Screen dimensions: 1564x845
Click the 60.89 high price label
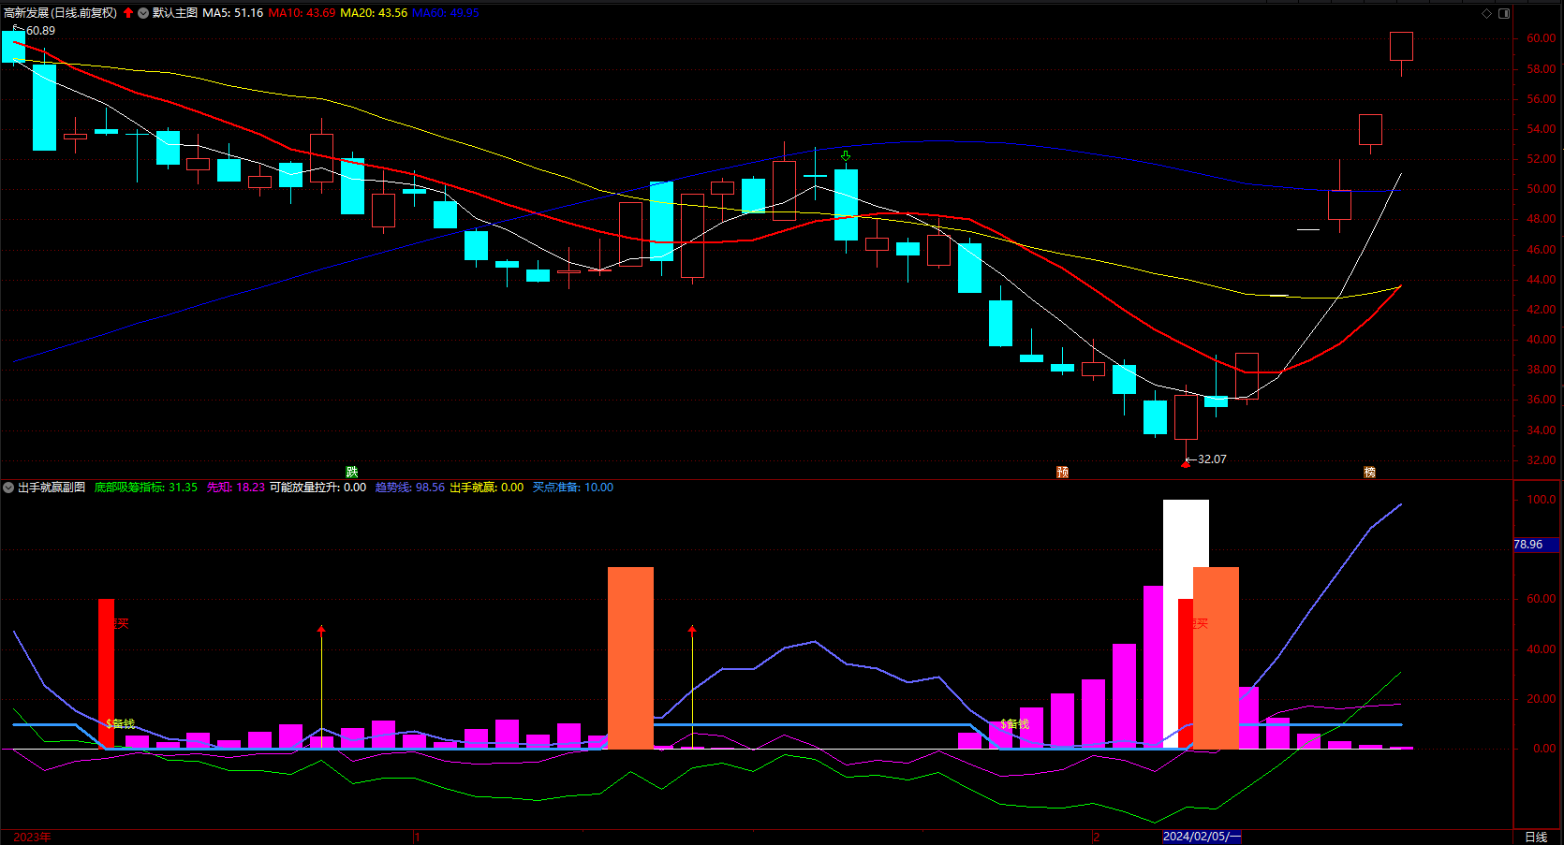click(40, 31)
